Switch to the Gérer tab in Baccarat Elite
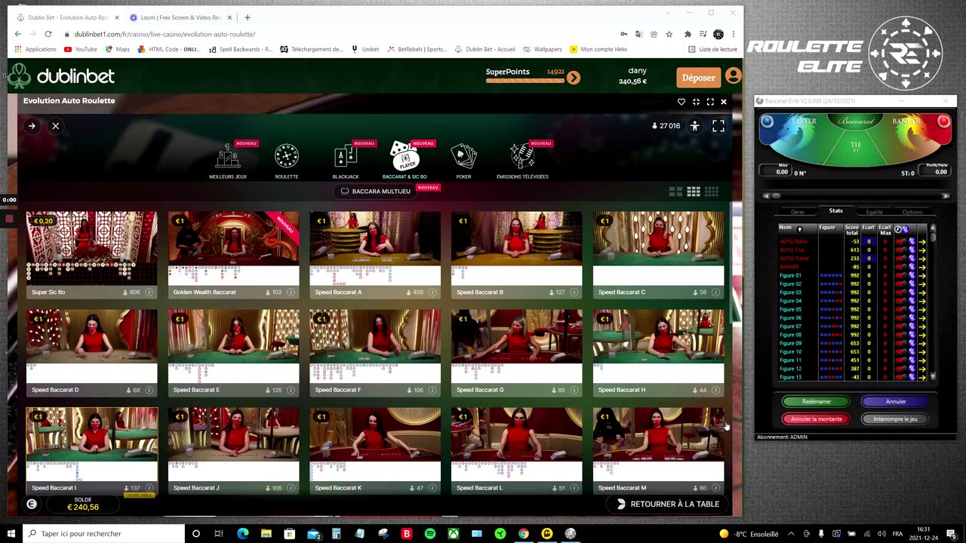 pyautogui.click(x=798, y=212)
